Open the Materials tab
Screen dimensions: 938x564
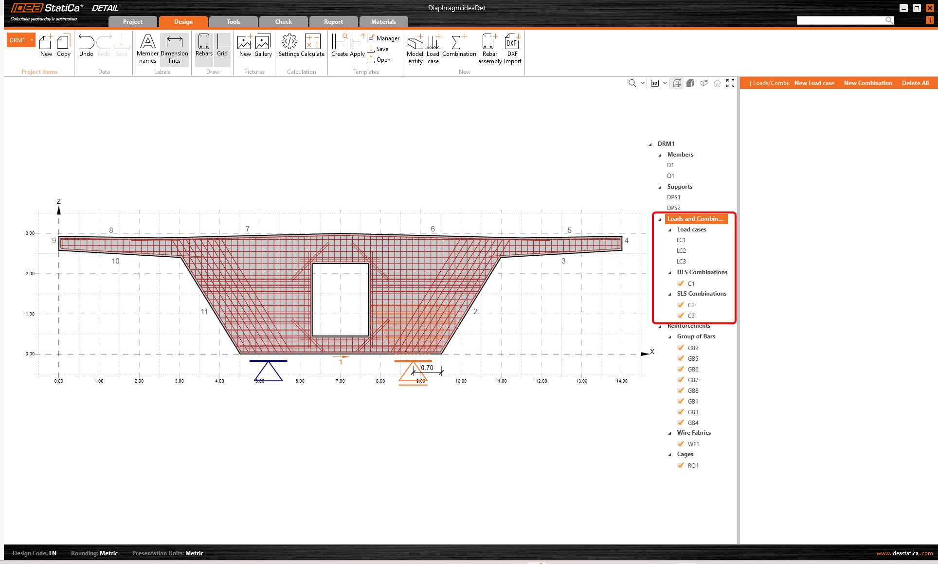pos(383,22)
